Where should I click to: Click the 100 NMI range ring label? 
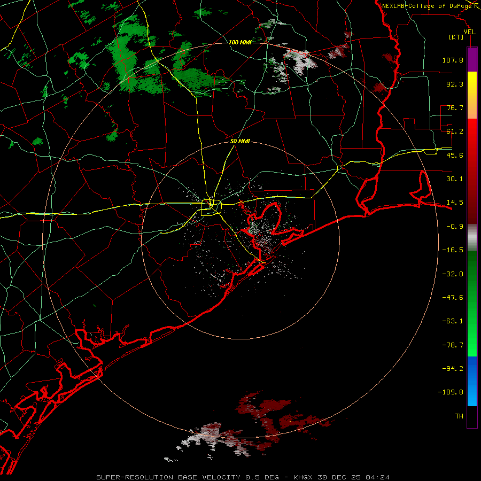(240, 42)
